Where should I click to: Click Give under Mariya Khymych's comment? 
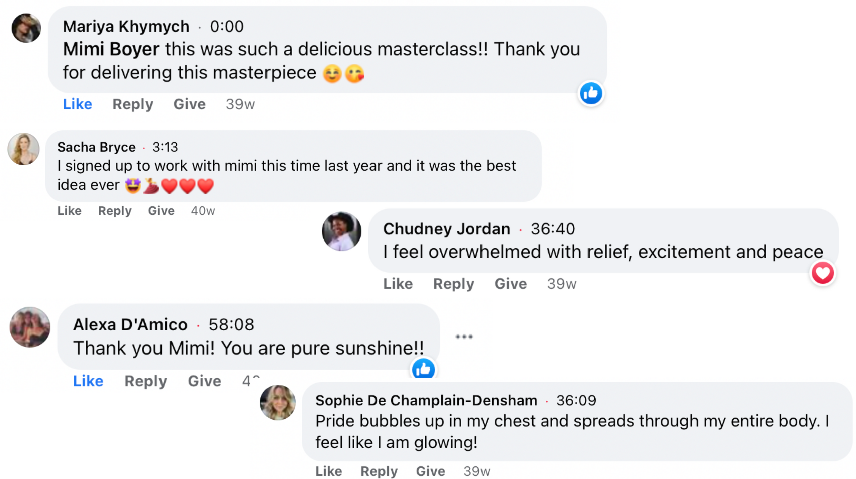[x=189, y=104]
